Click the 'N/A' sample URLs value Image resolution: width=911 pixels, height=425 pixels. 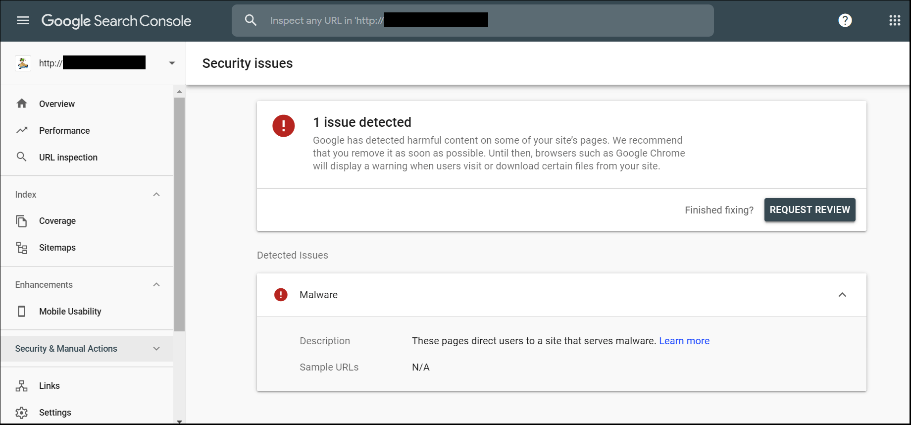421,367
